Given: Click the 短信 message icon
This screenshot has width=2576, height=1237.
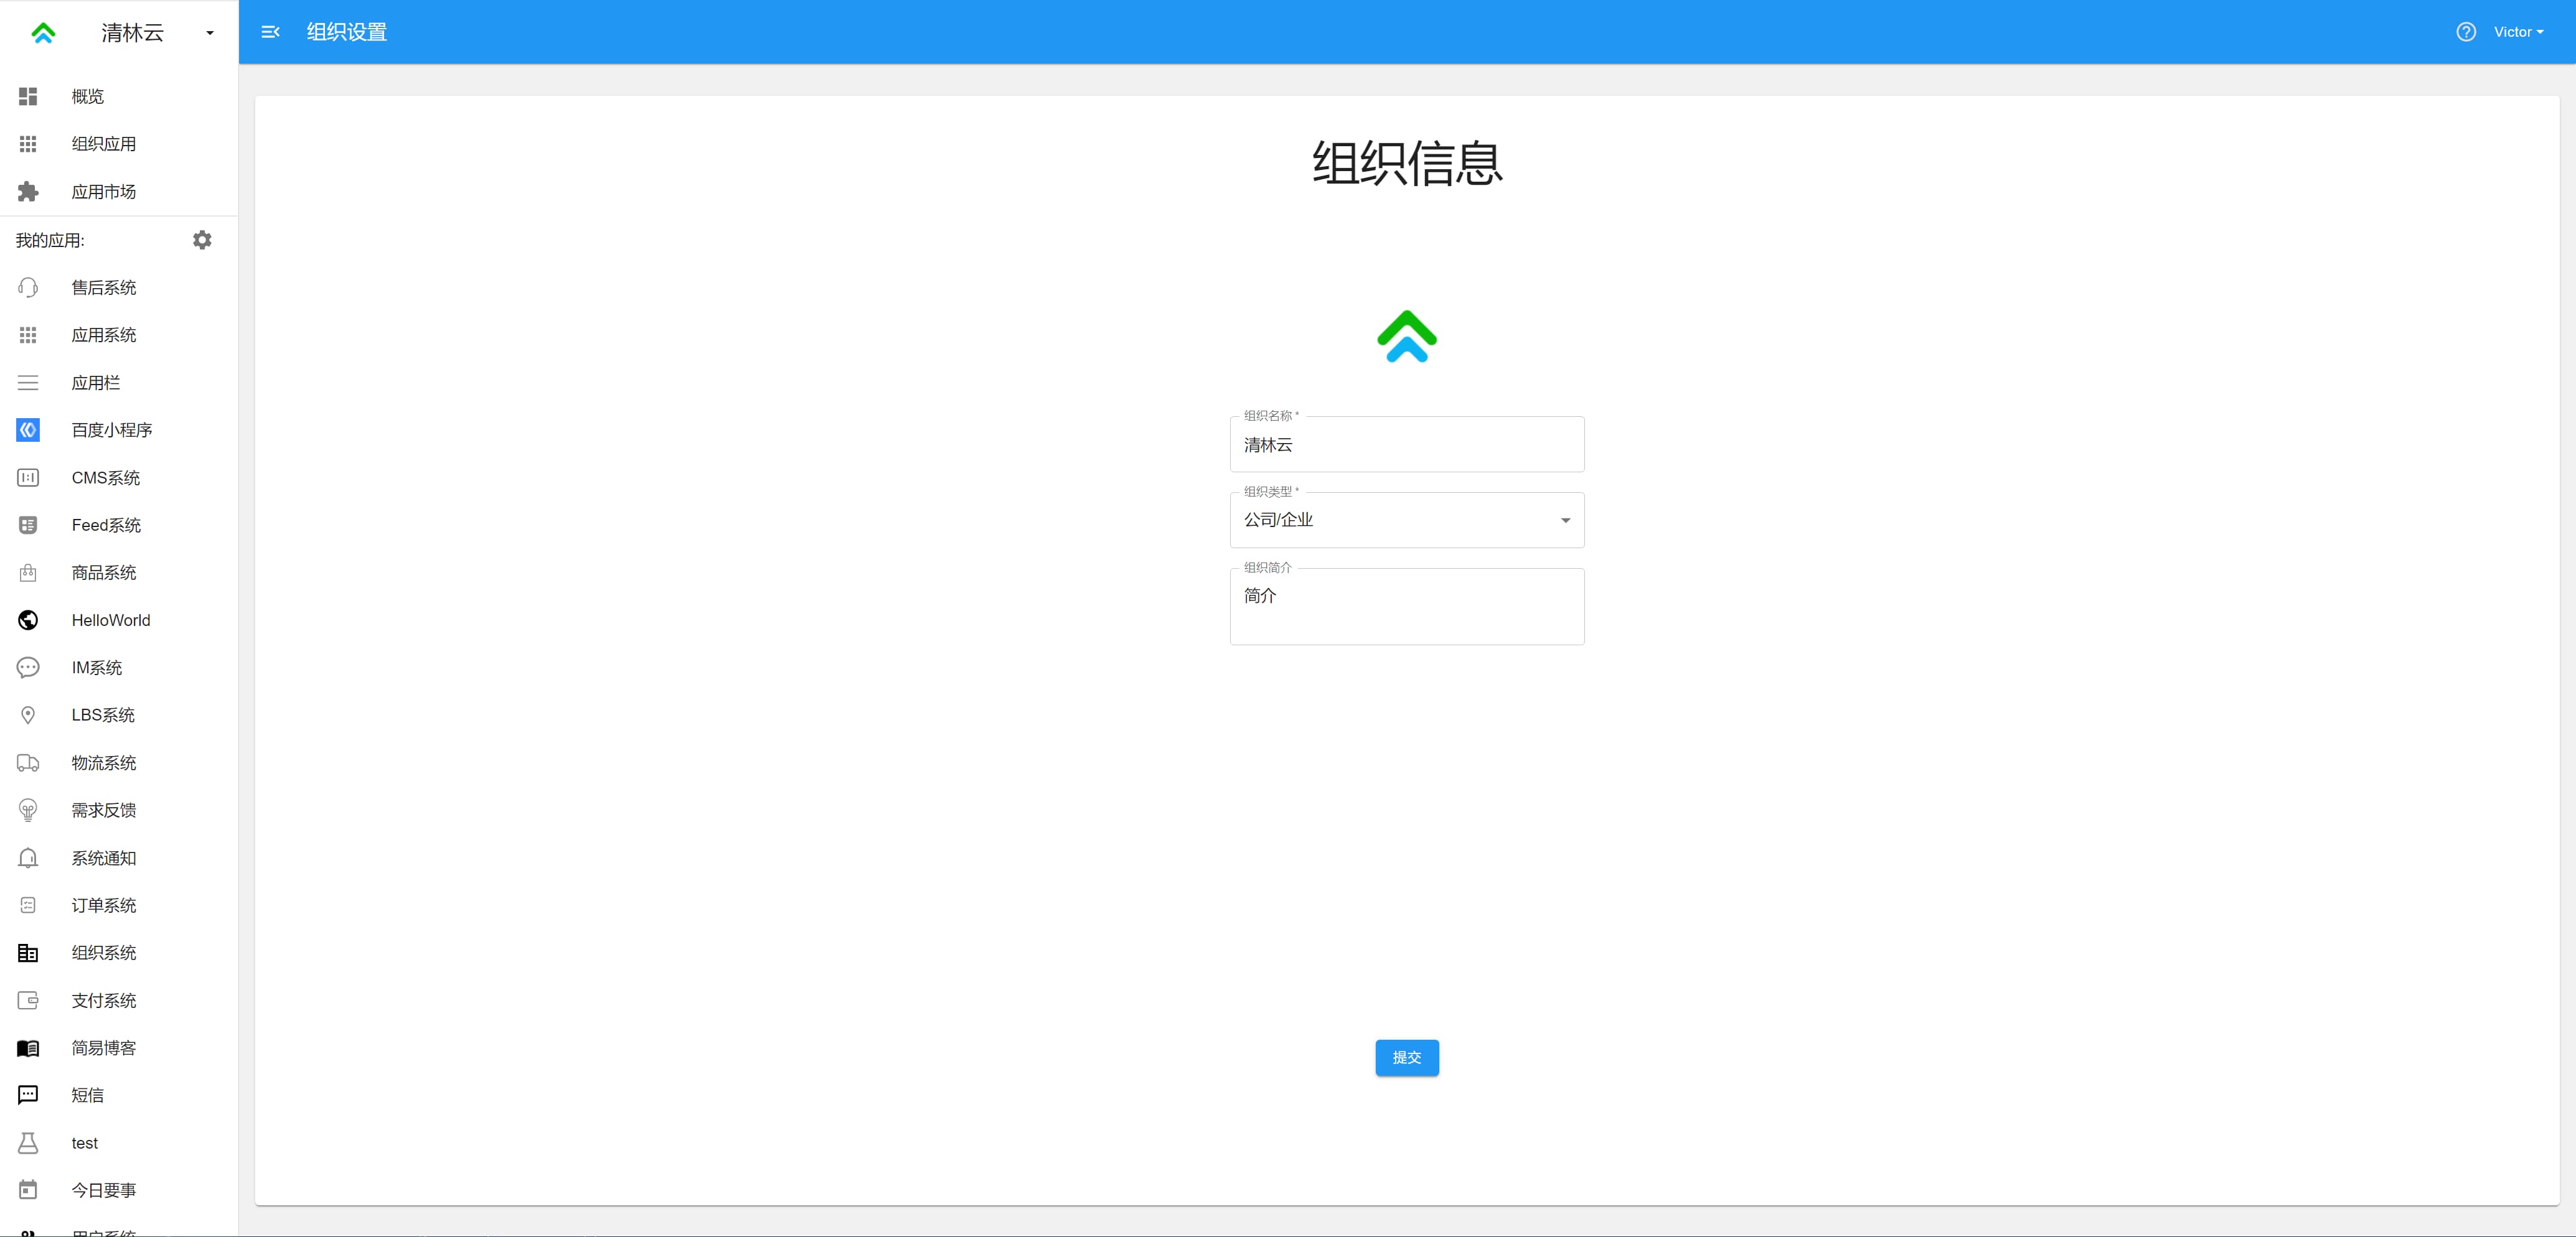Looking at the screenshot, I should [x=28, y=1095].
